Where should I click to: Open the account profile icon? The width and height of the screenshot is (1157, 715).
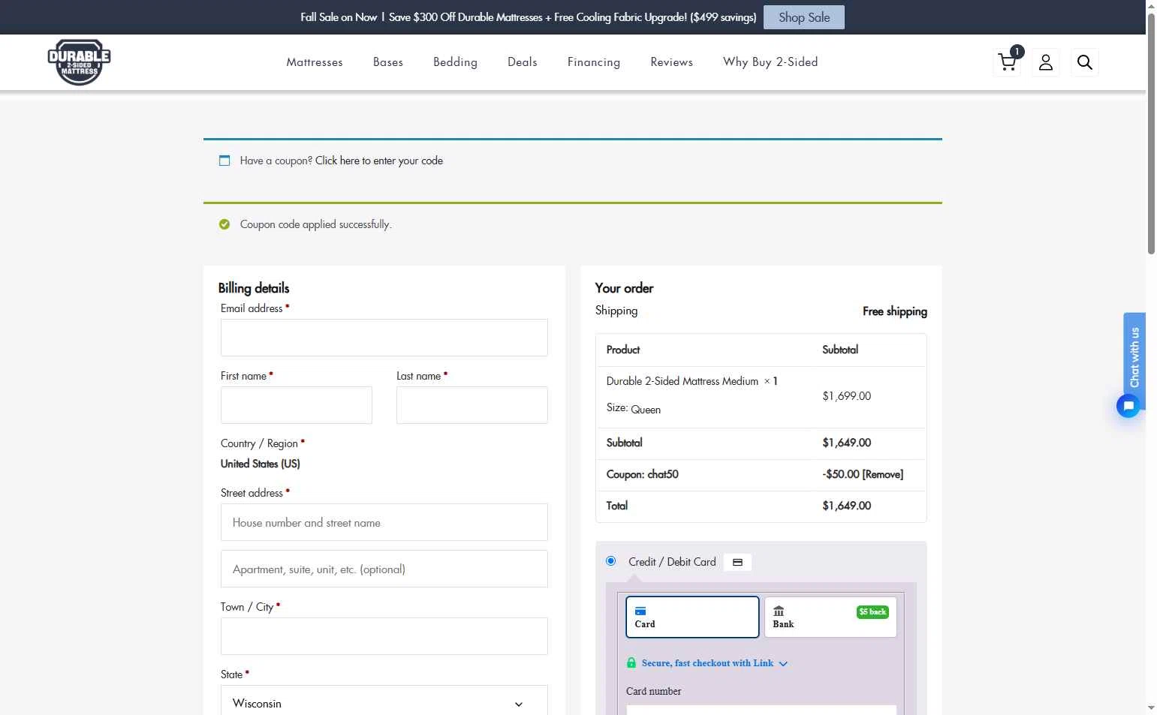click(1046, 62)
